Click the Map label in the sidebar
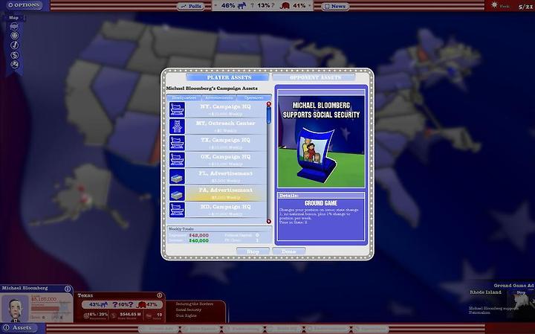Viewport: 535px width, 334px height. click(13, 17)
